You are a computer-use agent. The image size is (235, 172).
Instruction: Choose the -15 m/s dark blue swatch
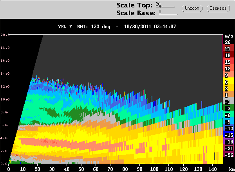point(229,135)
